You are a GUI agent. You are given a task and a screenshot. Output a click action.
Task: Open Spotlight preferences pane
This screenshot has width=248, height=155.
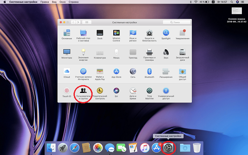(166, 34)
